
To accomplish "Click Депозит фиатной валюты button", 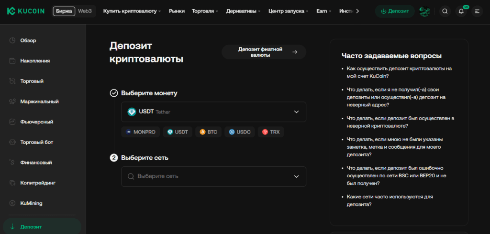I will 264,52.
